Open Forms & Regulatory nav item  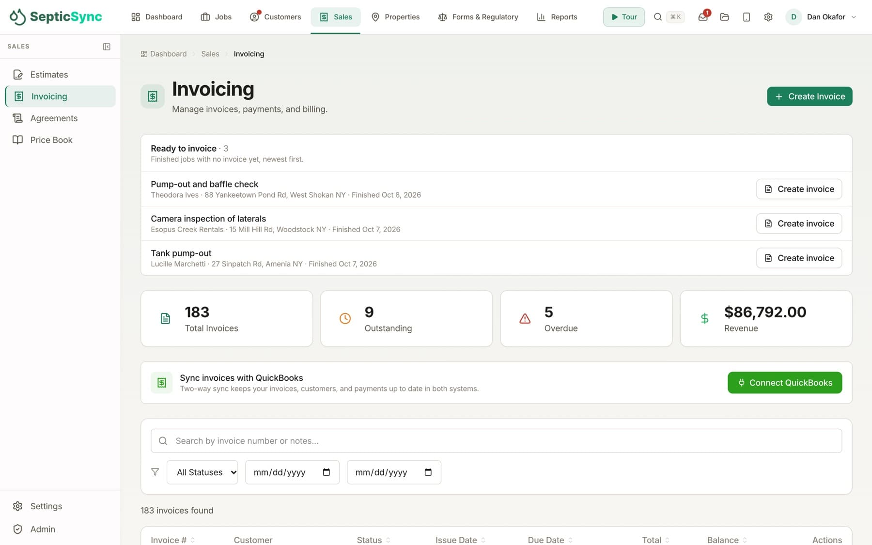[x=478, y=17]
